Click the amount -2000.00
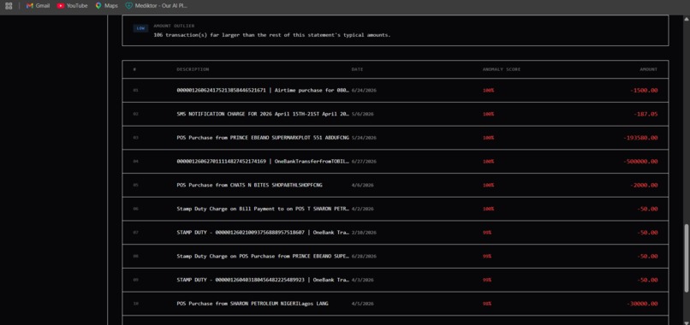Viewport: 690px width, 325px height. click(x=644, y=185)
